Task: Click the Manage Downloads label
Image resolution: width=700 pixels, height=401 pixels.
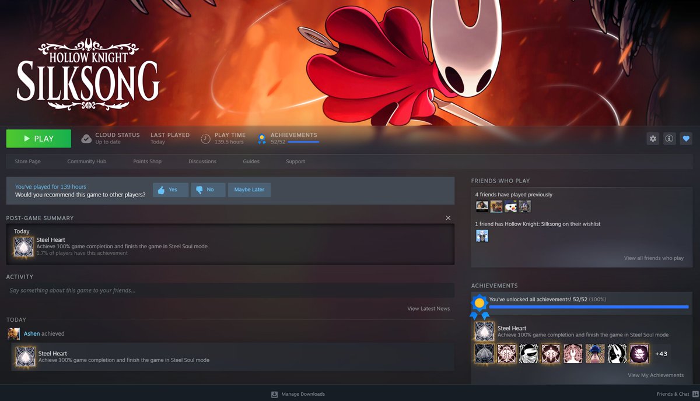Action: pos(303,394)
